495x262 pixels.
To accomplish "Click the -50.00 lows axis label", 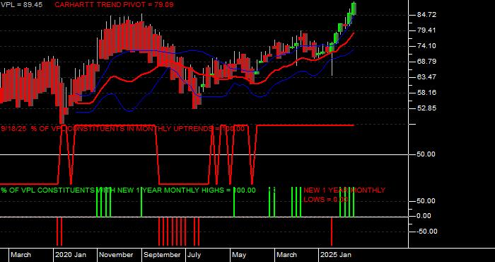I will [427, 232].
